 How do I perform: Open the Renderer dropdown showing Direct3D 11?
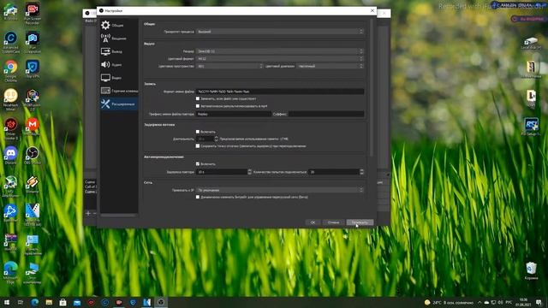coord(280,51)
